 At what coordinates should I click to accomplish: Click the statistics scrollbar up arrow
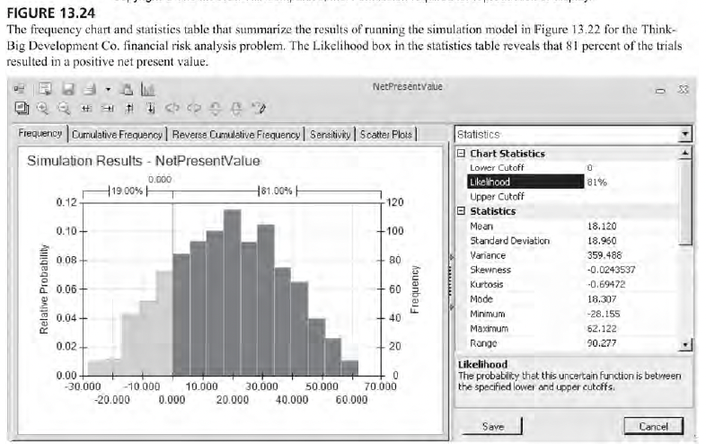click(684, 154)
